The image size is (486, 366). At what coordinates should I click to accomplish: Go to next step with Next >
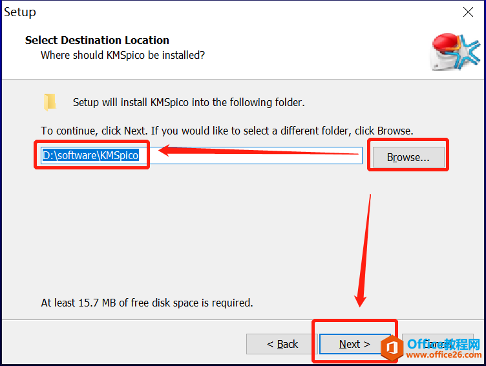click(354, 344)
